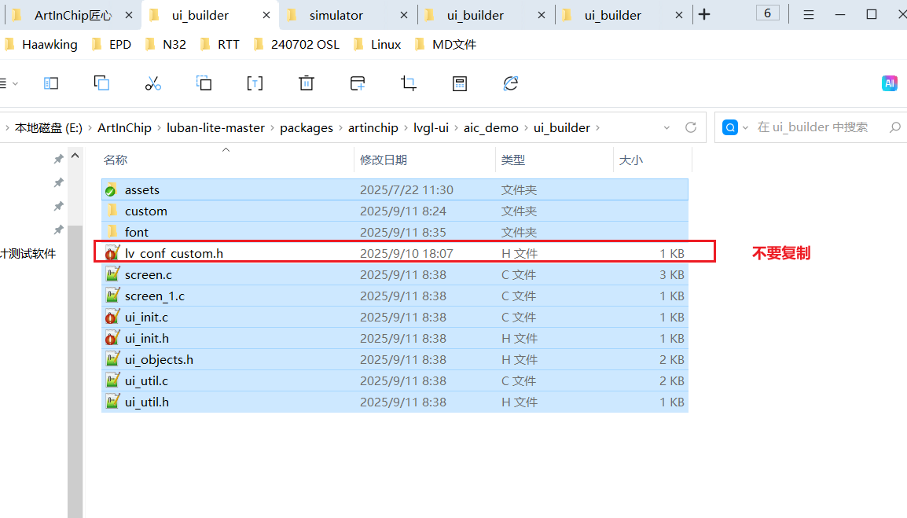Expand the chevron after lvgl-ui in address bar
The height and width of the screenshot is (518, 907).
coord(456,128)
